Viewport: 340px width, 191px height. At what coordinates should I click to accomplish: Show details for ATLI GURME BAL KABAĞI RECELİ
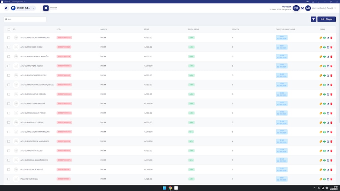tap(324, 160)
